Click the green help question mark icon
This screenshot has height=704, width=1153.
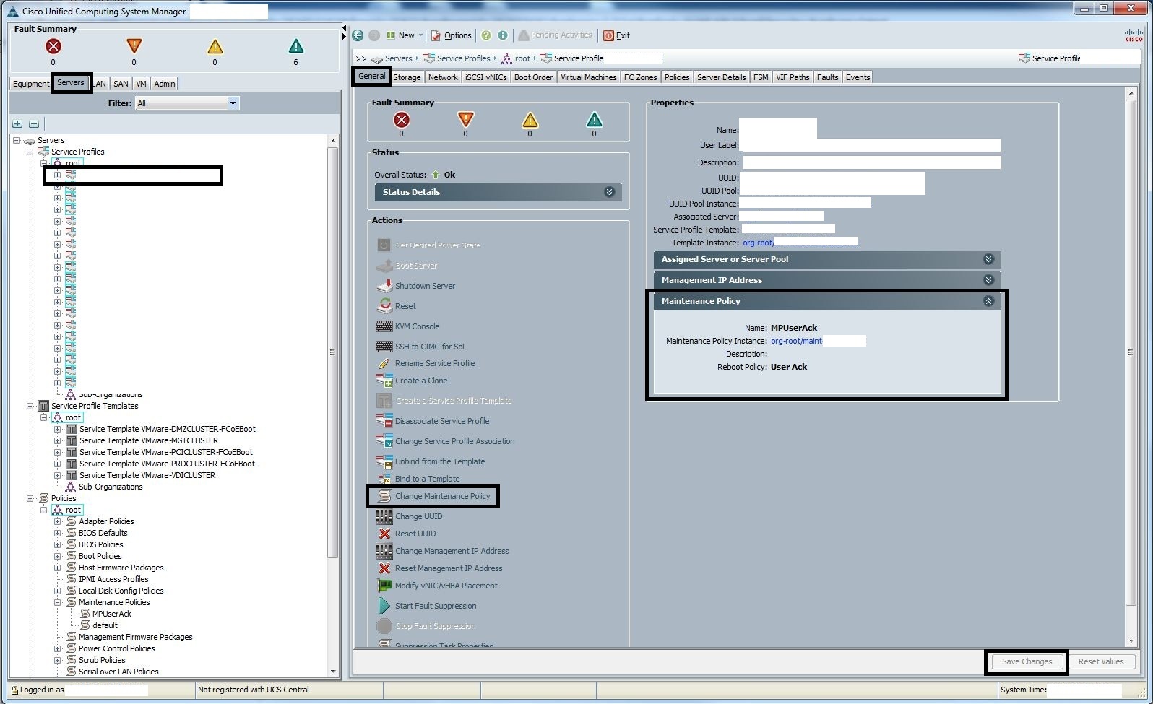[x=486, y=35]
